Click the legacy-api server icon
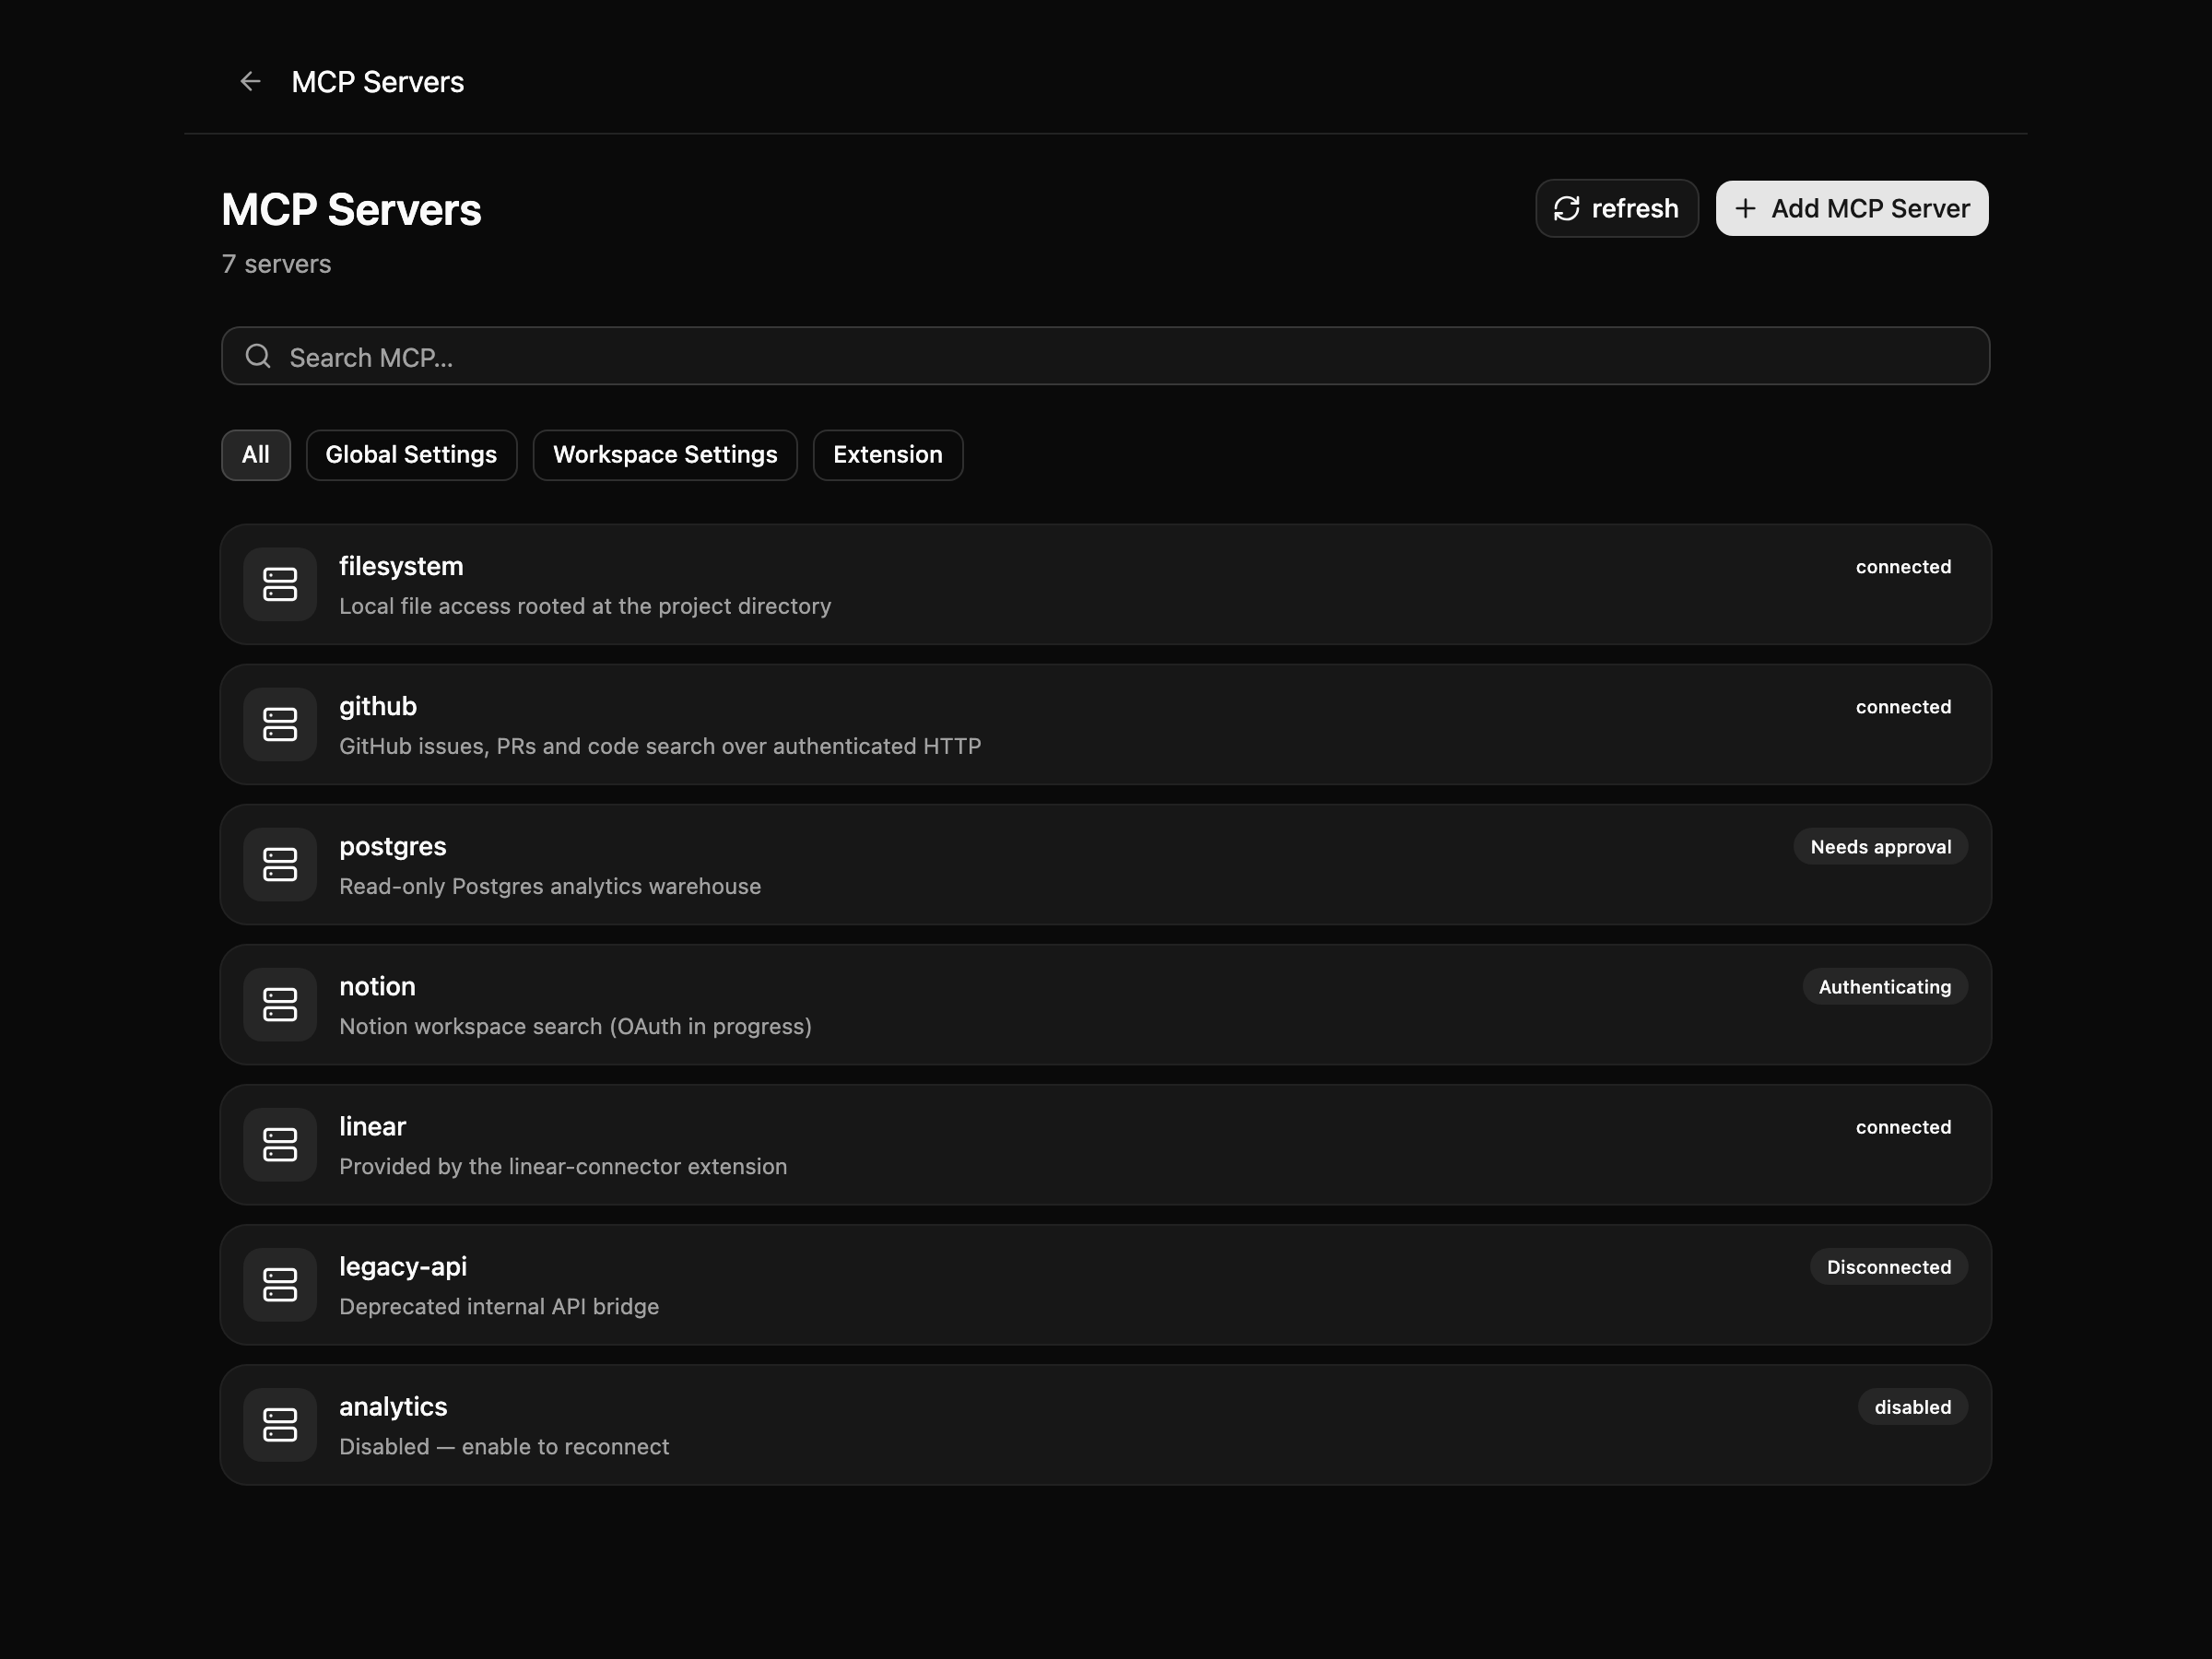Image resolution: width=2212 pixels, height=1659 pixels. [x=280, y=1284]
